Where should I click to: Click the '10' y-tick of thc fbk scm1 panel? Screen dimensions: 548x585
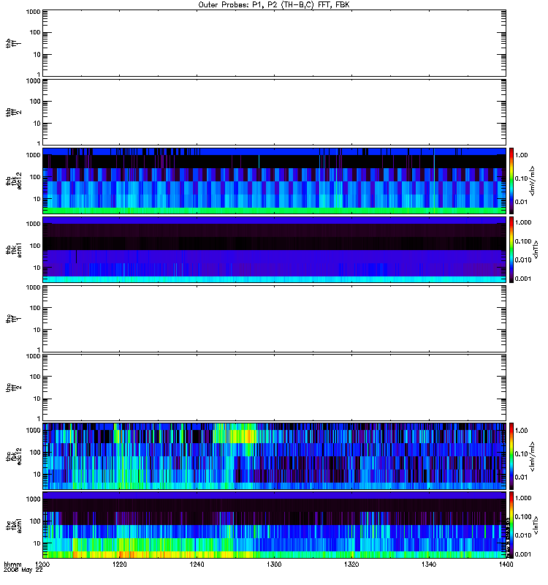point(37,543)
